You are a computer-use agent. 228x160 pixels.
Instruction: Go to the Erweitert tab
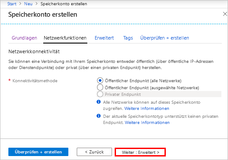click(x=104, y=38)
